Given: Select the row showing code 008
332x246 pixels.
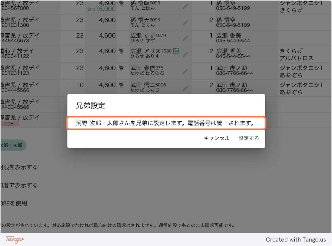Looking at the screenshot, I should click(x=10, y=124).
